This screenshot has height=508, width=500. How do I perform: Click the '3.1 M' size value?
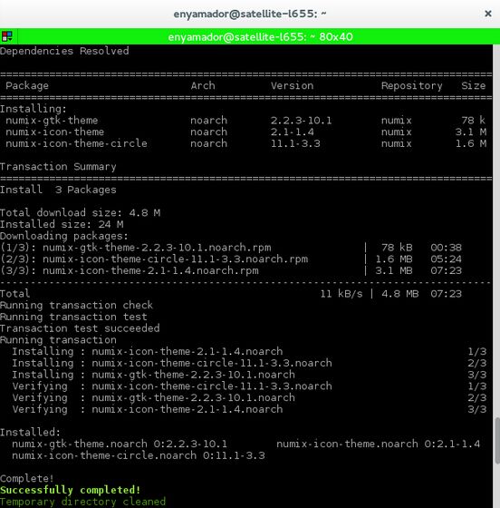tap(471, 132)
